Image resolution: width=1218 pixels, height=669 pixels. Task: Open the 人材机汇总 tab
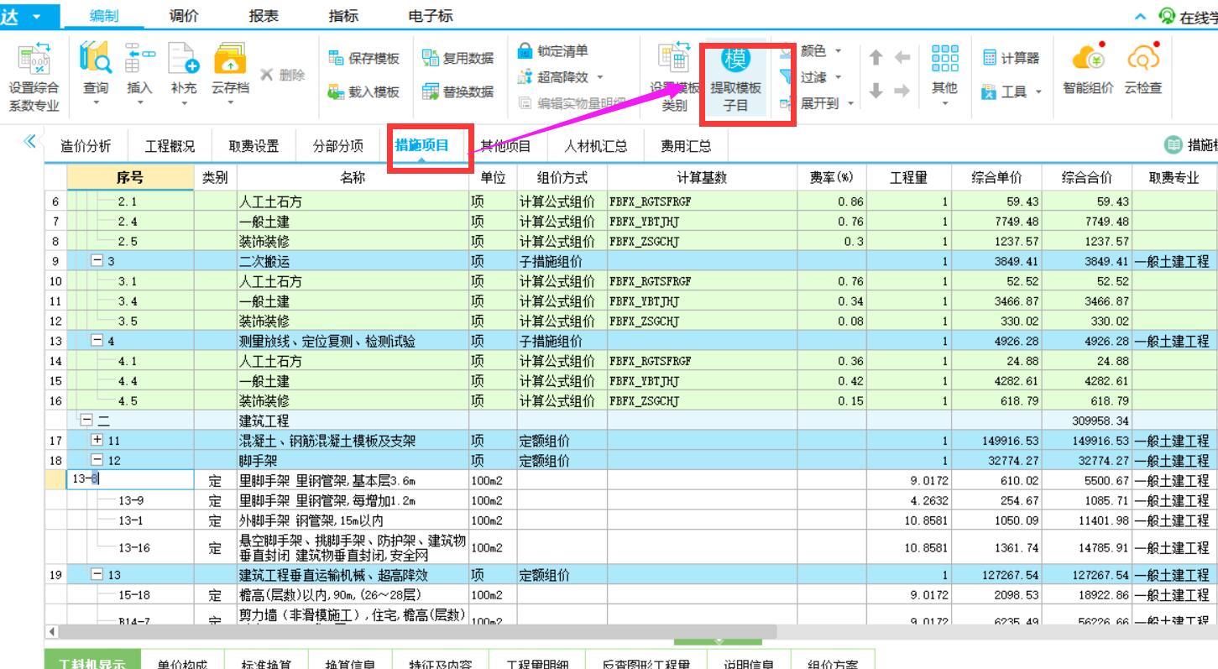coord(595,146)
